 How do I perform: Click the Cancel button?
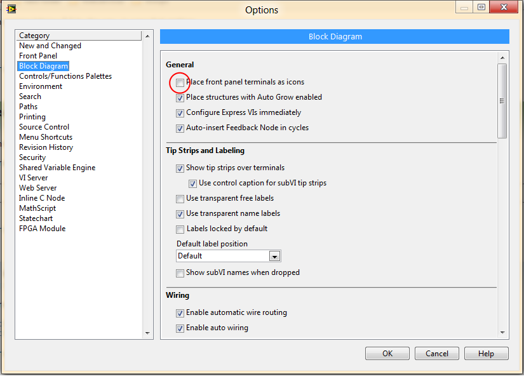click(x=437, y=354)
